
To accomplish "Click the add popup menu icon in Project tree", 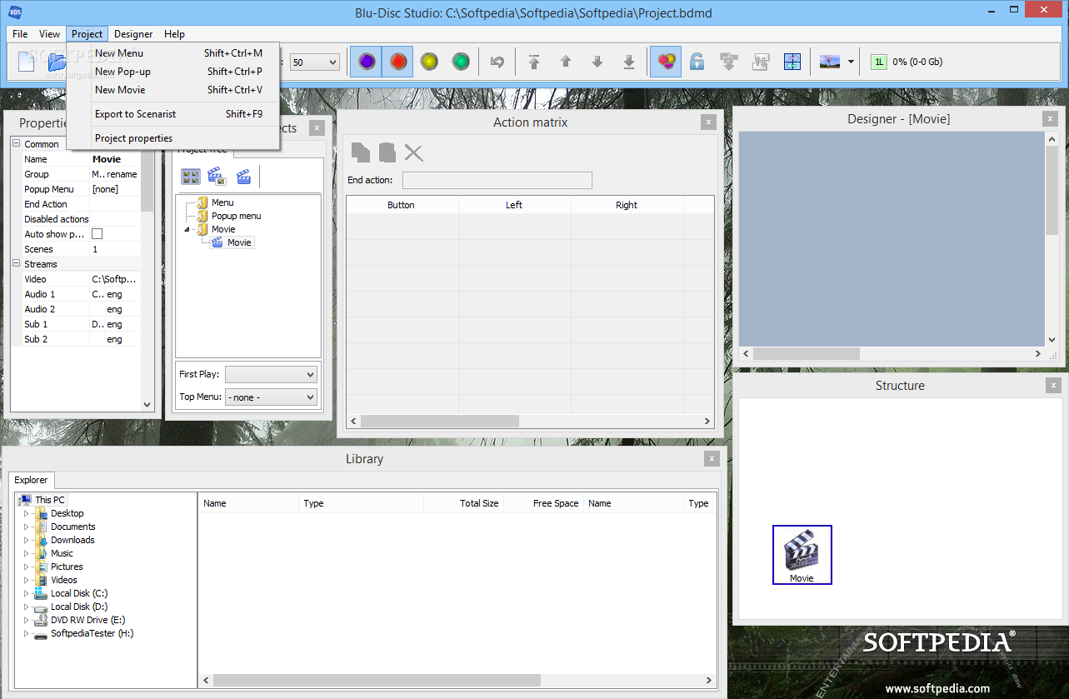I will [x=217, y=177].
